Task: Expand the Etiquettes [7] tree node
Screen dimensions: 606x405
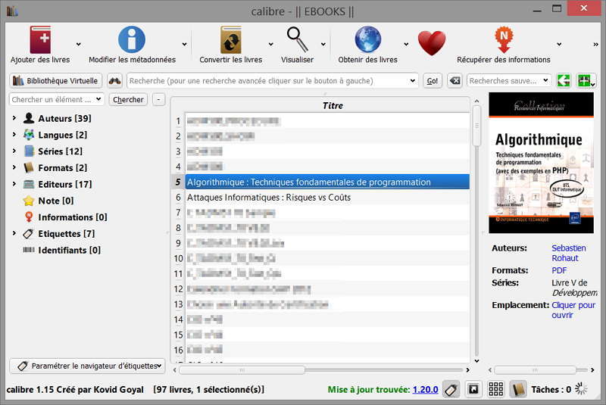Action: [14, 233]
